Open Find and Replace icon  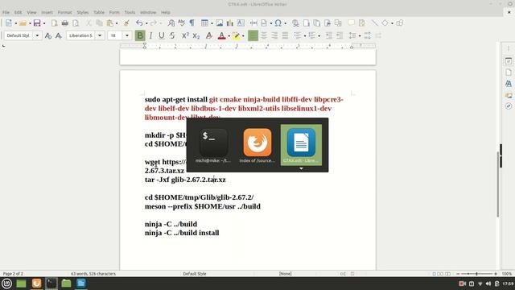[171, 23]
